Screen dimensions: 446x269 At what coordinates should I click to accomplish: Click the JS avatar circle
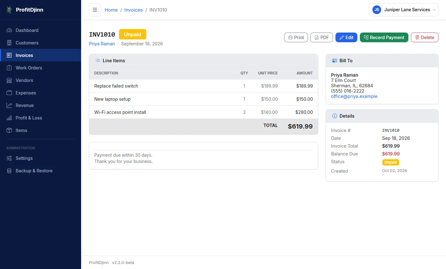click(377, 10)
